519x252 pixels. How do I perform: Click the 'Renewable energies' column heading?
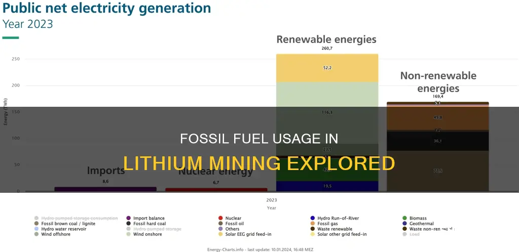[326, 39]
